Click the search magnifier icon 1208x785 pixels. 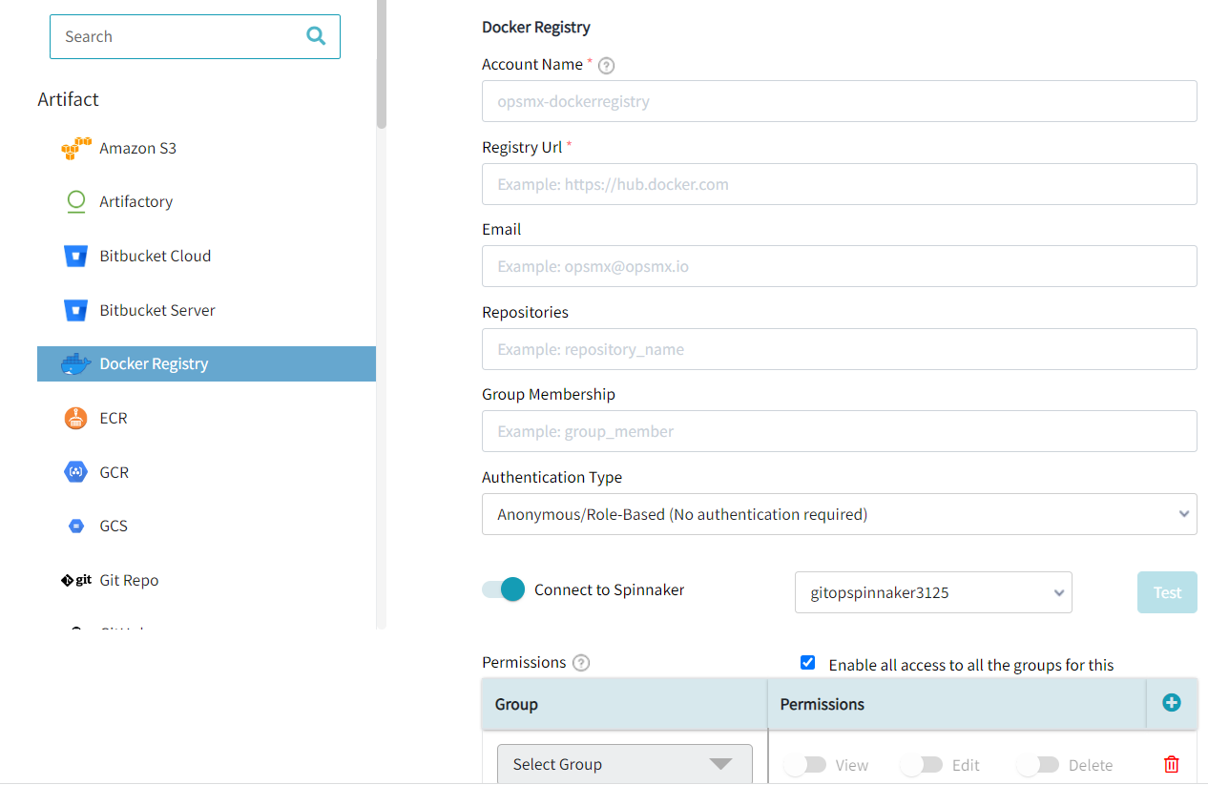point(315,35)
